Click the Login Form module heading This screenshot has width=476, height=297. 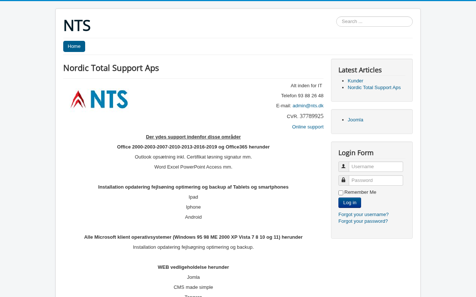tap(356, 153)
